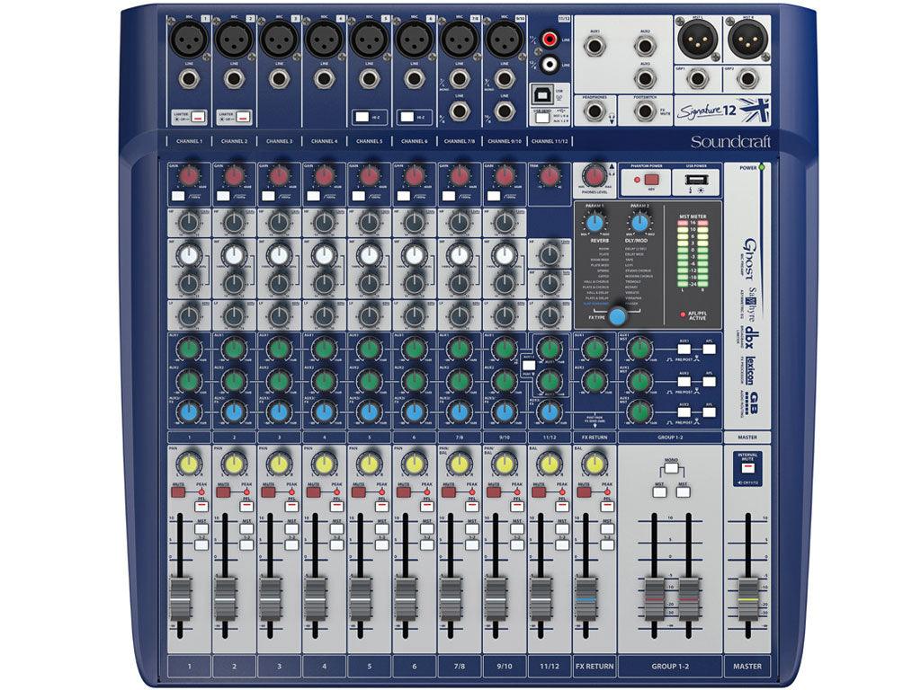
Task: Click the headphones output jack
Action: pyautogui.click(x=595, y=111)
